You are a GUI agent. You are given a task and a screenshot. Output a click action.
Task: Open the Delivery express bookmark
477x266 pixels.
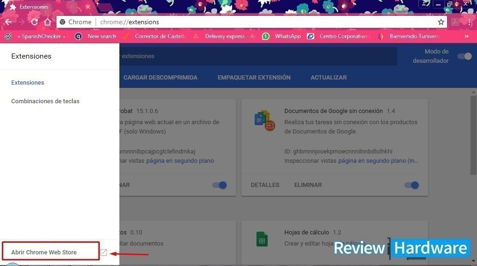tap(224, 36)
